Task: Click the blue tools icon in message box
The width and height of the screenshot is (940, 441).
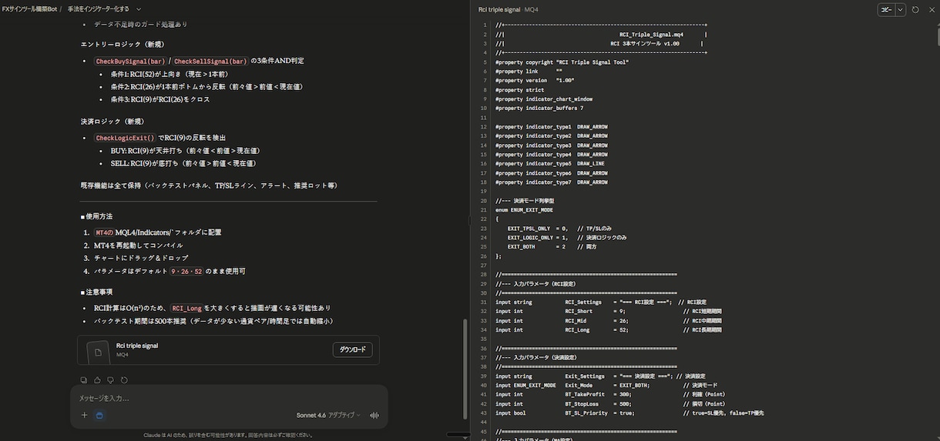Action: click(x=99, y=415)
